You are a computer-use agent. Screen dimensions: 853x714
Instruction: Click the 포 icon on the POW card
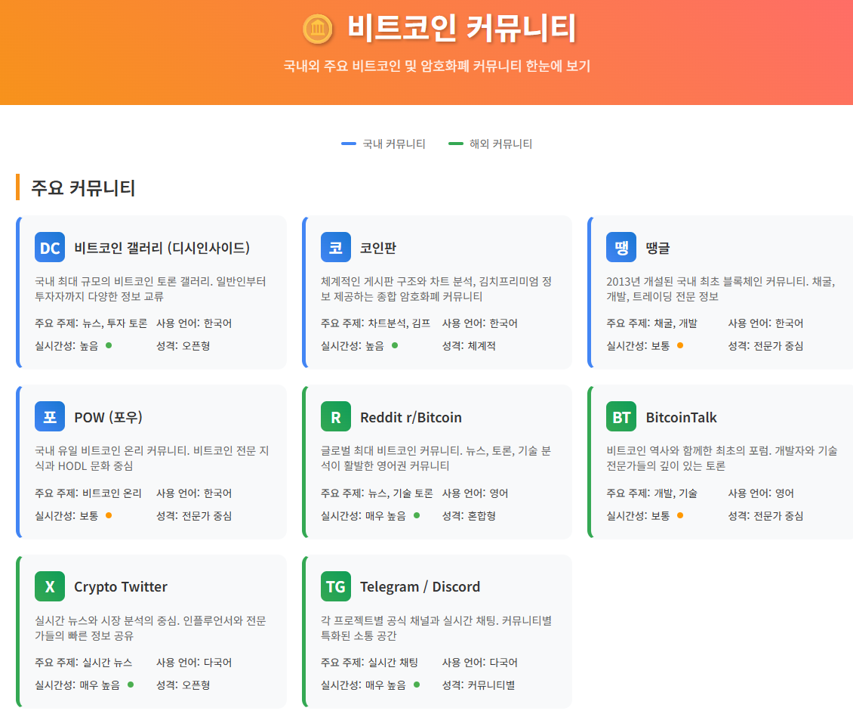coord(49,416)
